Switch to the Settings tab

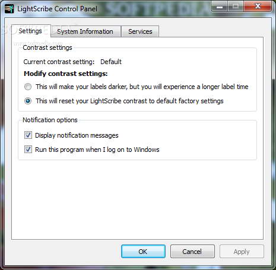click(31, 31)
